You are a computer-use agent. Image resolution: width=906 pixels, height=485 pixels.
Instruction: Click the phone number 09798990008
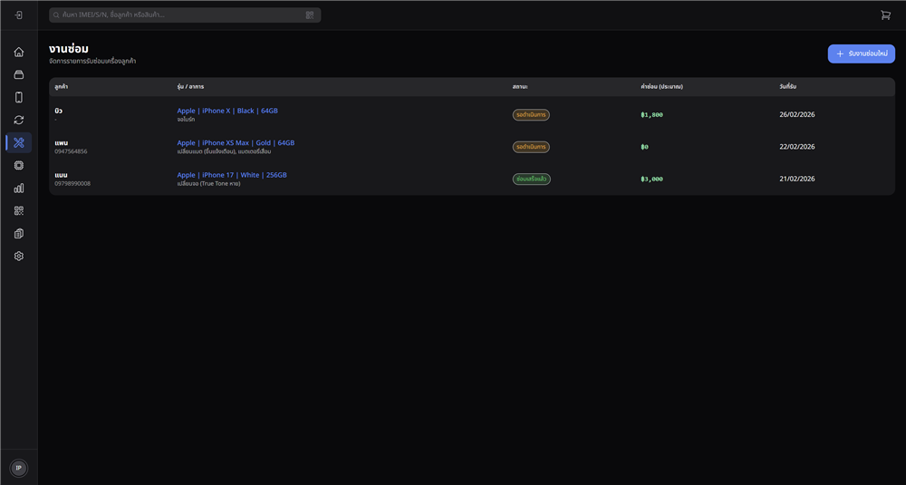[72, 184]
